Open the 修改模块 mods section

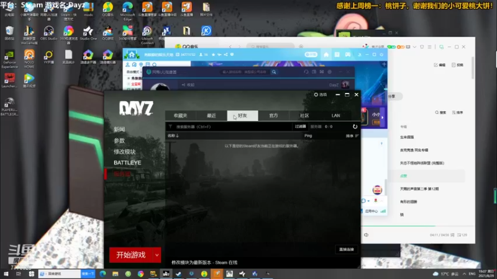click(125, 152)
